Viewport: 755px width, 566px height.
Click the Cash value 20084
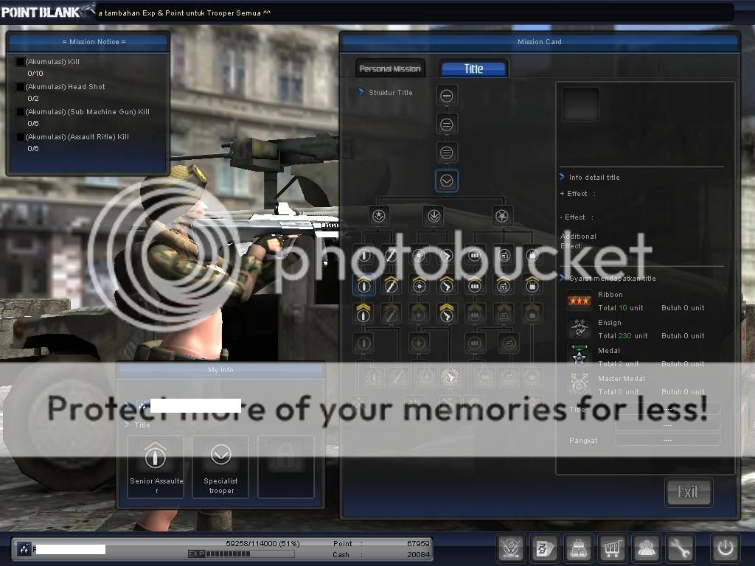(x=418, y=554)
